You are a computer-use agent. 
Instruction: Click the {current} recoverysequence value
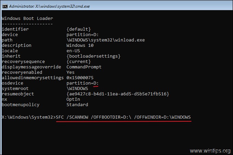click(x=78, y=62)
